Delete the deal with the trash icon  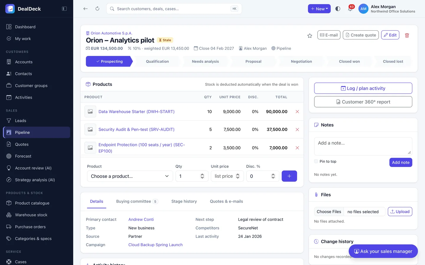pyautogui.click(x=407, y=35)
